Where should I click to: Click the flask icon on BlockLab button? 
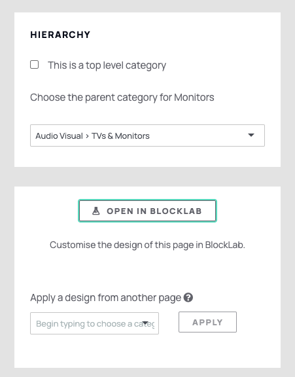point(96,211)
